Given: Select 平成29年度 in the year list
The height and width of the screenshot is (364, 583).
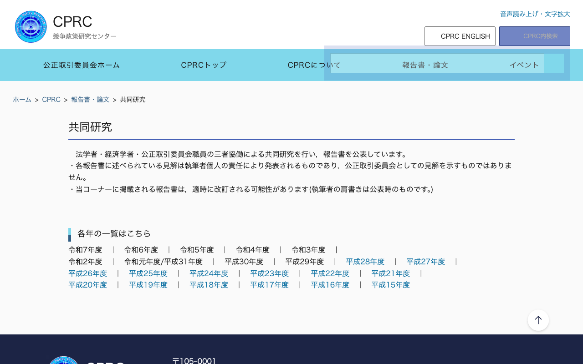Looking at the screenshot, I should tap(305, 262).
